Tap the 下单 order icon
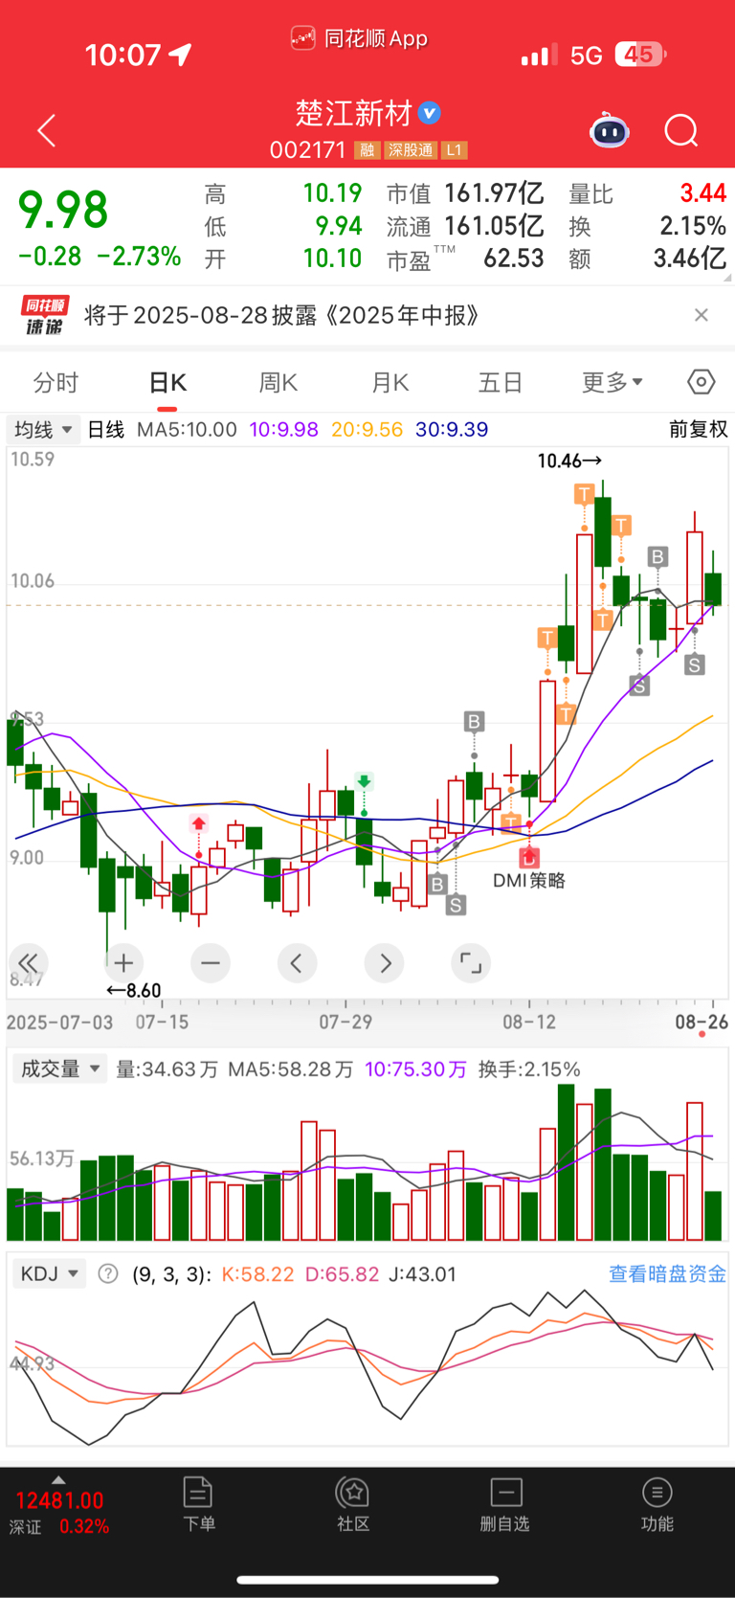735x1598 pixels. click(x=198, y=1493)
